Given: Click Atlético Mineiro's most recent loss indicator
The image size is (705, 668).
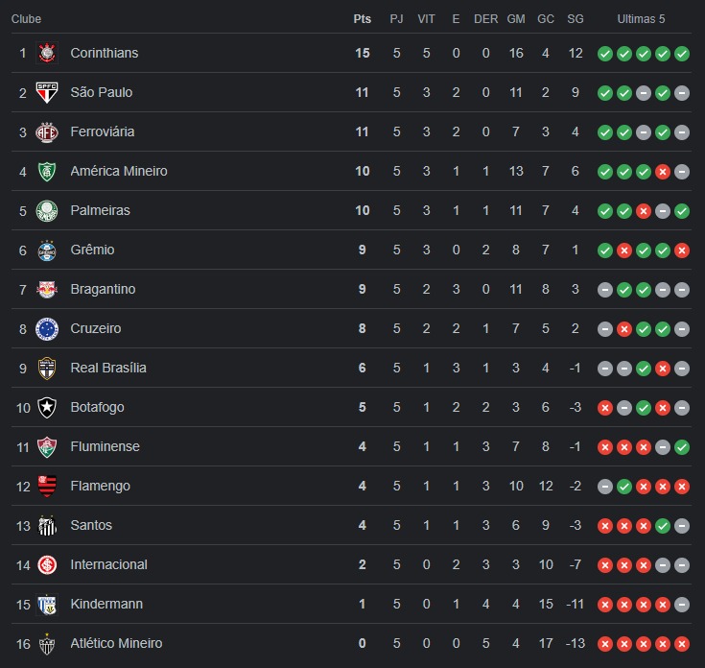Looking at the screenshot, I should 682,644.
